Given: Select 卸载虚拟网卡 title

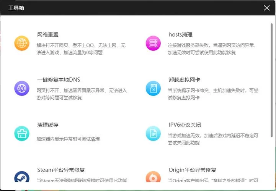Looking at the screenshot, I should (x=184, y=80).
